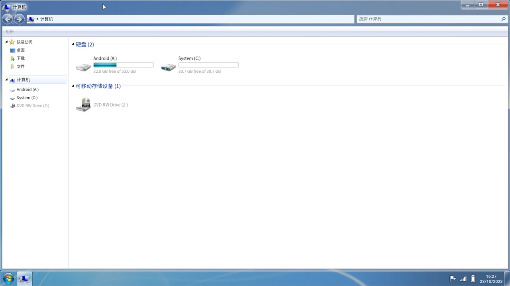Image resolution: width=510 pixels, height=286 pixels.
Task: Click the network signal icon in tray
Action: click(x=463, y=278)
